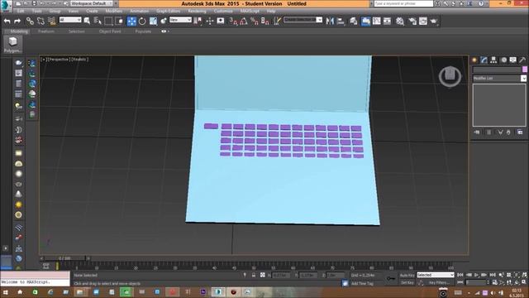Open the Create command panel tab

[x=474, y=60]
